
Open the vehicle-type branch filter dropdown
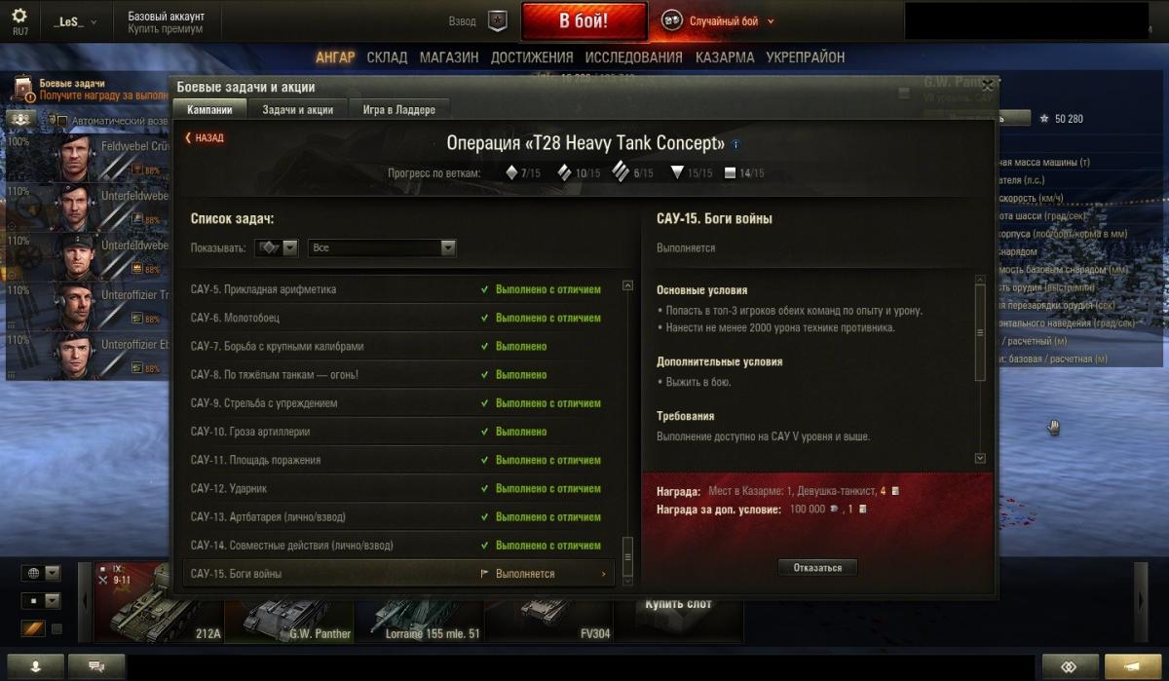tap(276, 248)
